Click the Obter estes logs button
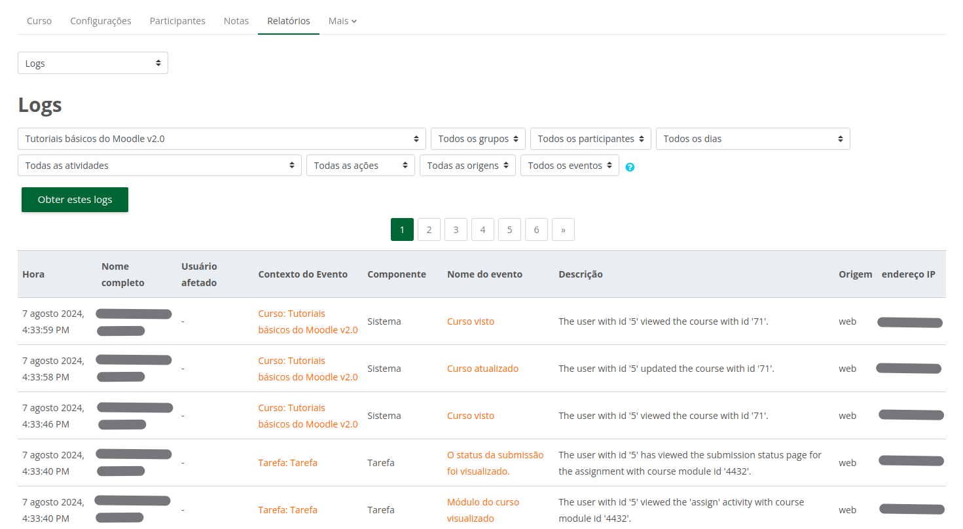 75,200
